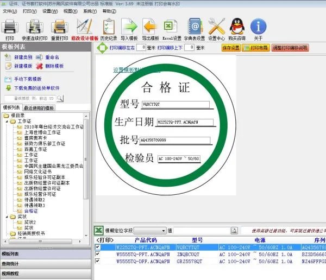Open the 设置(W) menu
The height and width of the screenshot is (280, 326).
coord(50,11)
